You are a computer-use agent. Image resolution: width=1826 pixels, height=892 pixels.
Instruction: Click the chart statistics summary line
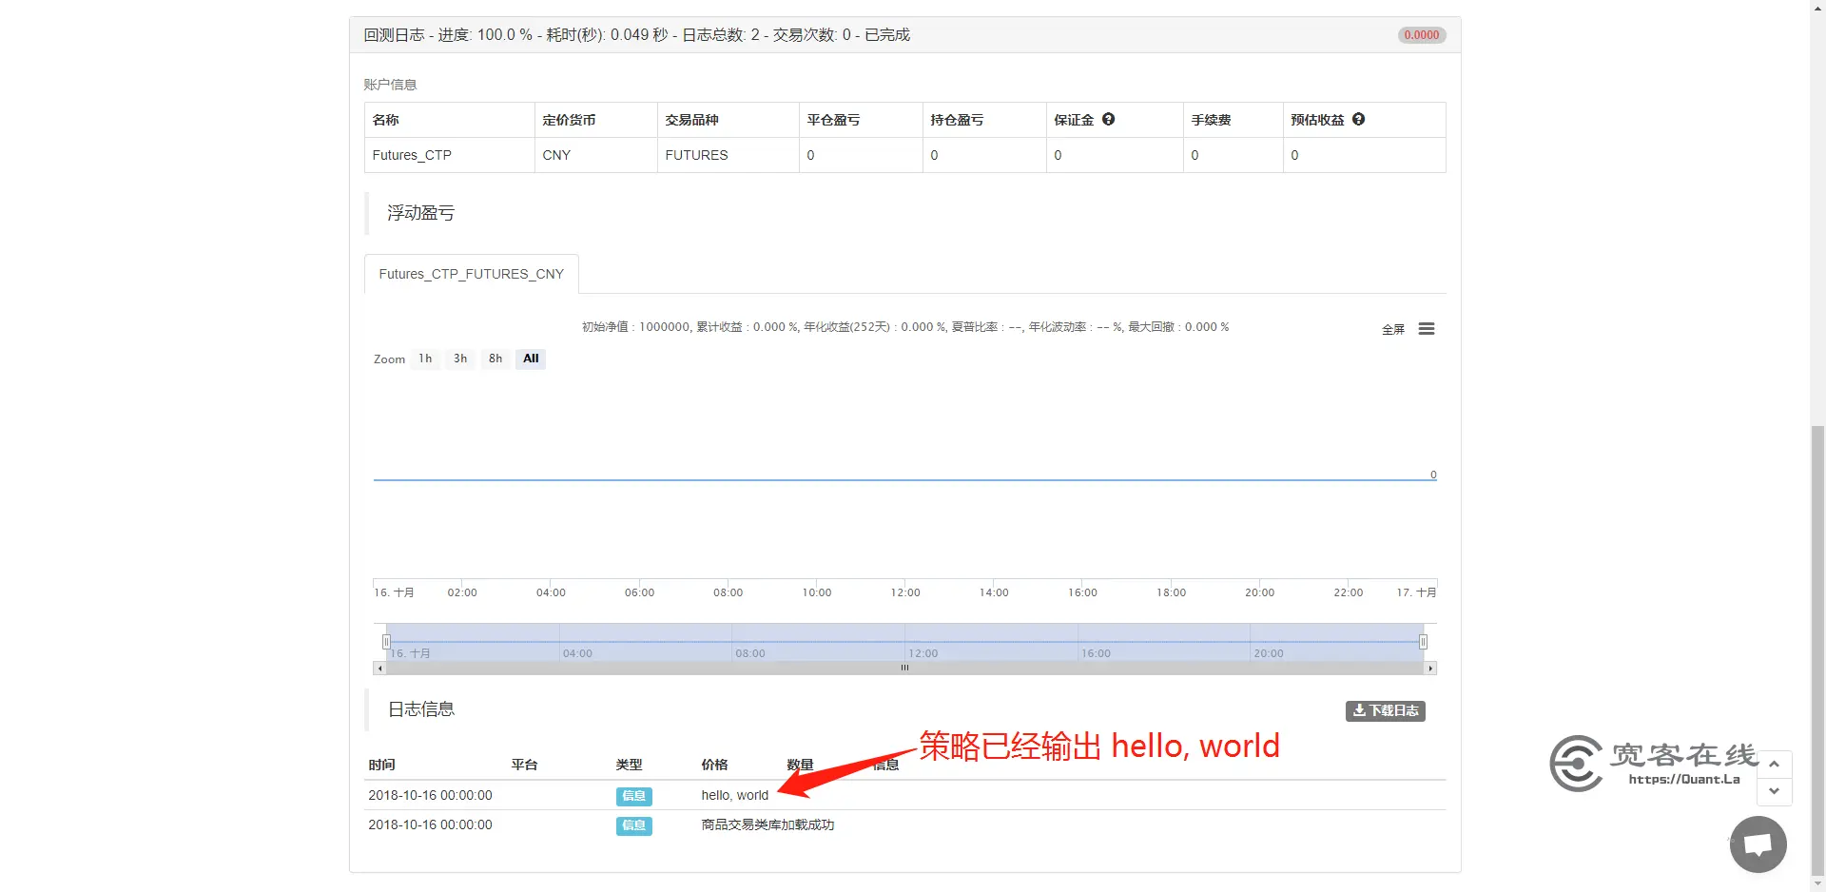[905, 327]
